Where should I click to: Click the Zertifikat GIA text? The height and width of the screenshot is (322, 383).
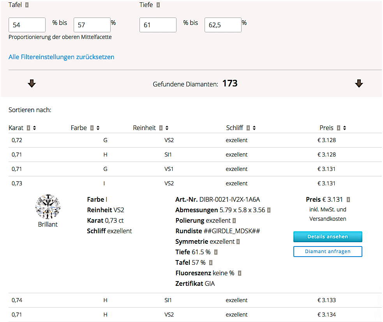195,284
